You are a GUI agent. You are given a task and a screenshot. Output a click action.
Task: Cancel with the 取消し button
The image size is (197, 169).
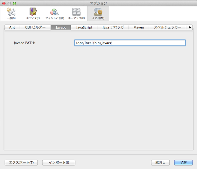click(160, 162)
